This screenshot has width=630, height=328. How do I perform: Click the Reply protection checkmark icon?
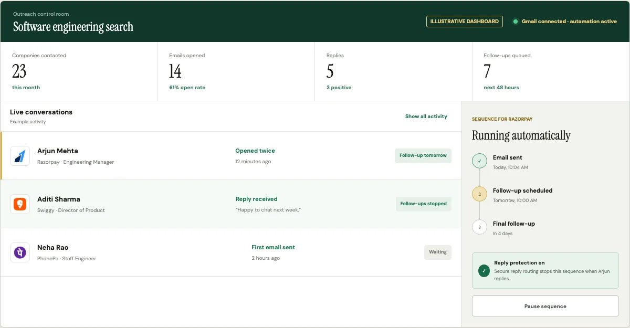point(484,271)
